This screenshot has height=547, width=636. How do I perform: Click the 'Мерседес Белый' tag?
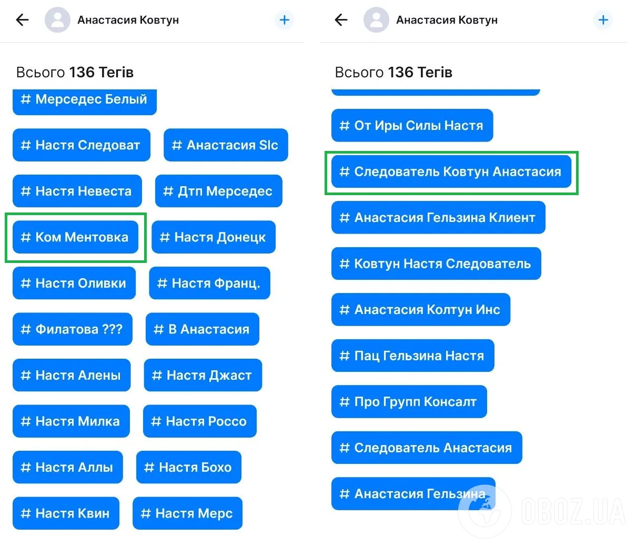[84, 100]
